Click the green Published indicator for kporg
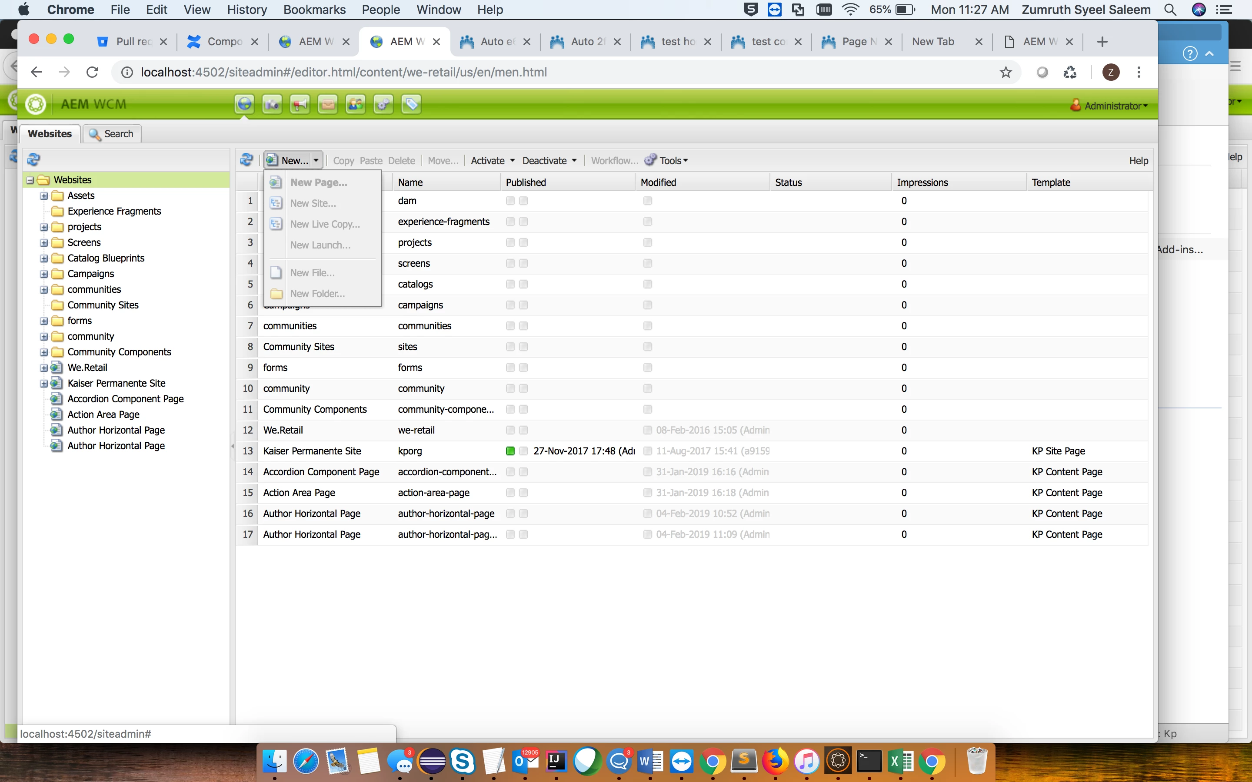The image size is (1252, 782). [x=510, y=451]
